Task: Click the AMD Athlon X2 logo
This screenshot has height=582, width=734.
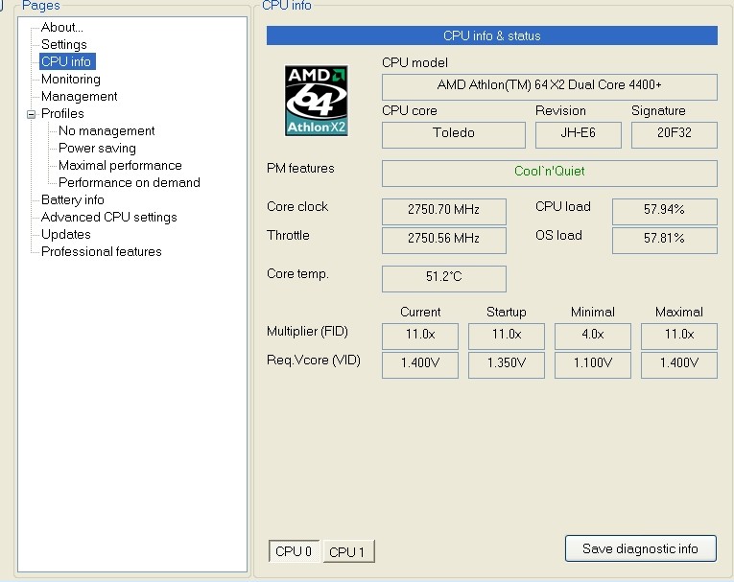Action: 316,100
